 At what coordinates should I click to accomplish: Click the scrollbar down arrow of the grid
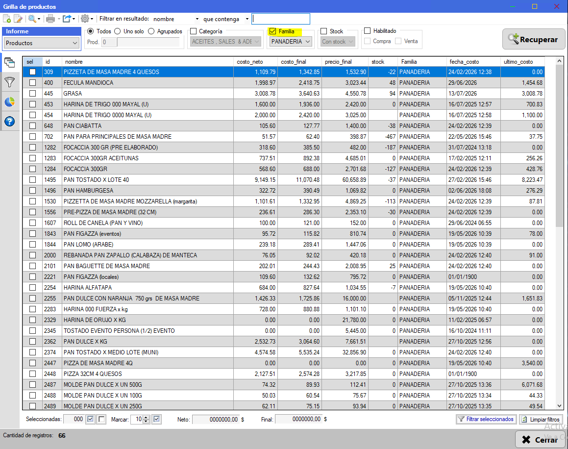(559, 406)
